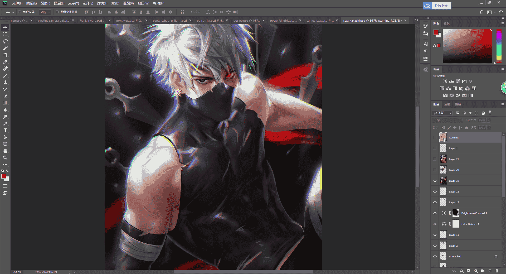Select the Gradient tool

pyautogui.click(x=5, y=103)
